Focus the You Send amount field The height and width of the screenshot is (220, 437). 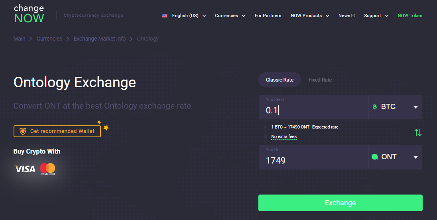pyautogui.click(x=313, y=107)
